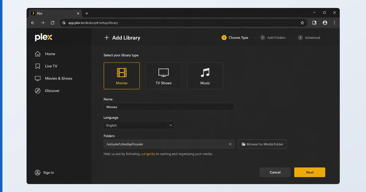Click the Next button
Viewport: 366px width, 192px height.
pos(310,172)
